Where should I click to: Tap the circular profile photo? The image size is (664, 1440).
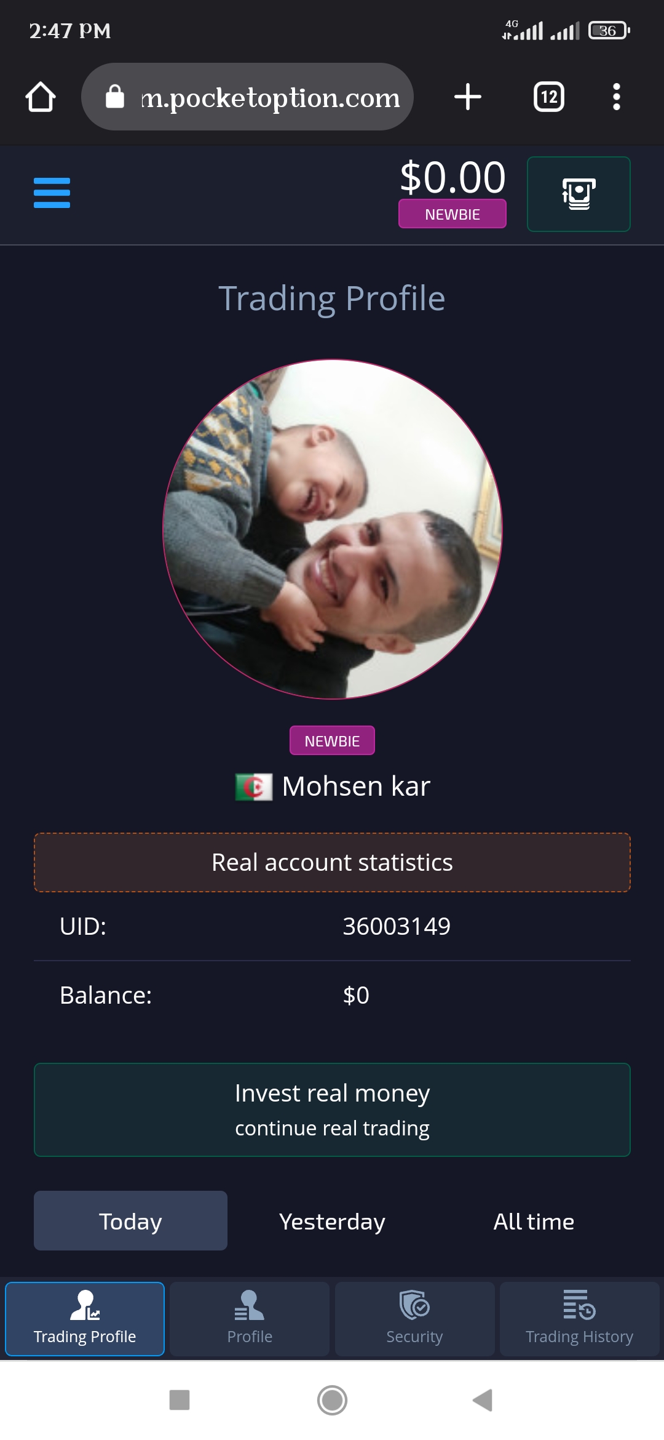tap(333, 529)
